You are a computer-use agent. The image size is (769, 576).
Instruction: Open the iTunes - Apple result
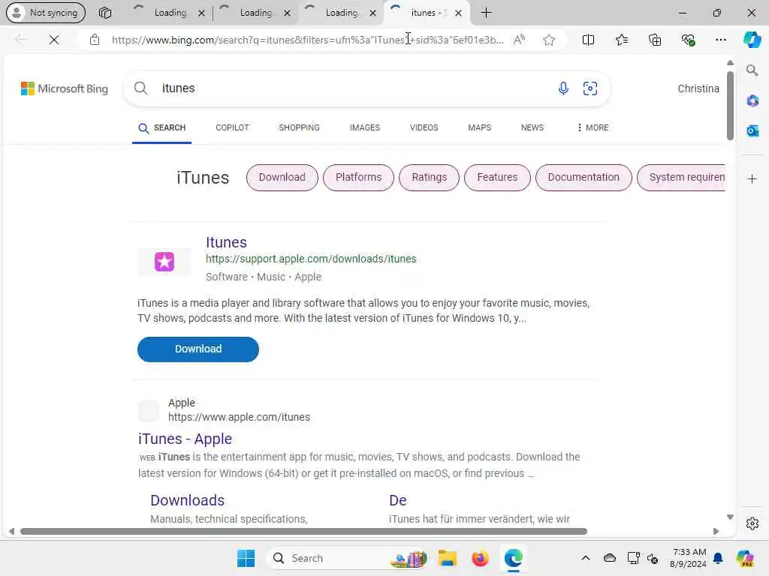click(x=185, y=439)
